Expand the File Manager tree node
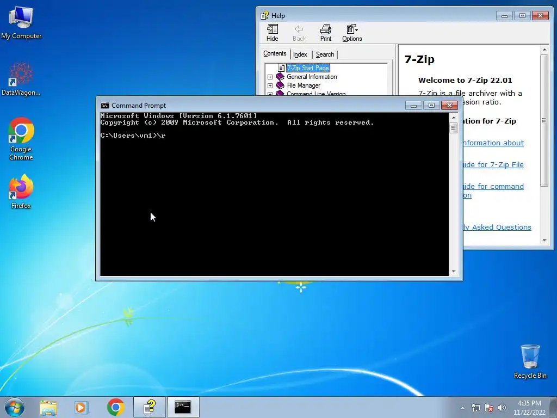This screenshot has height=418, width=557. click(x=270, y=85)
